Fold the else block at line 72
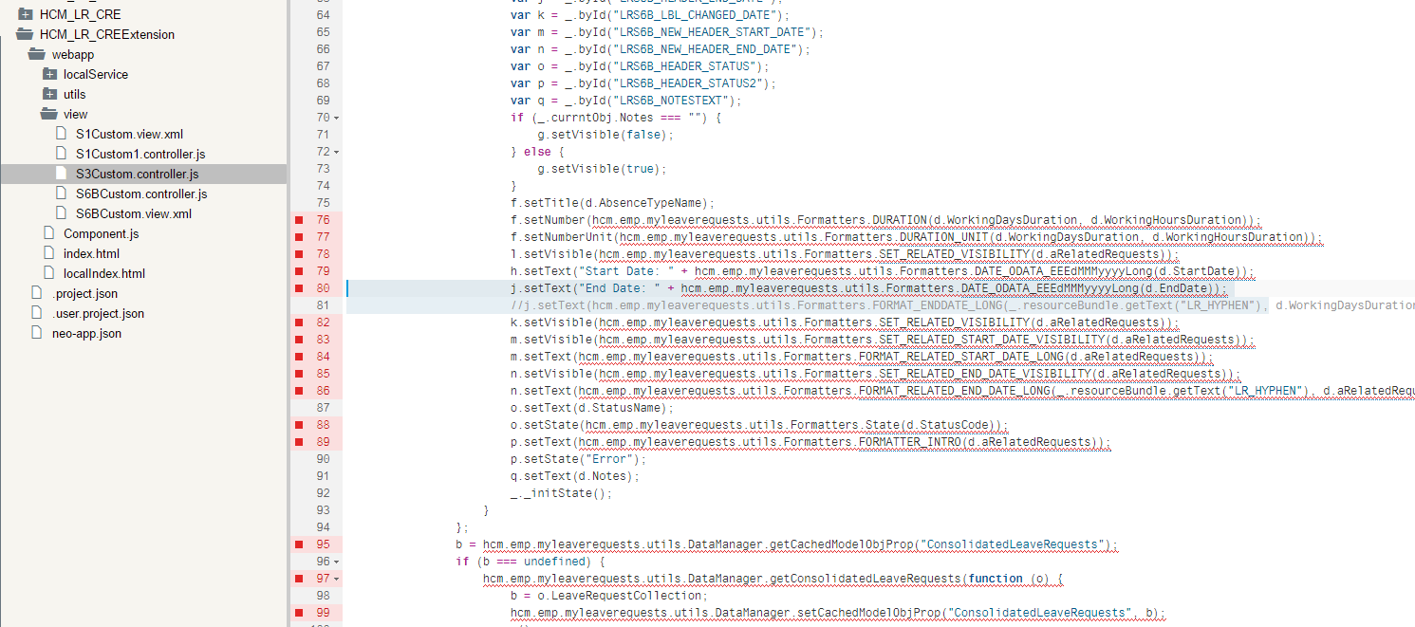 coord(337,152)
